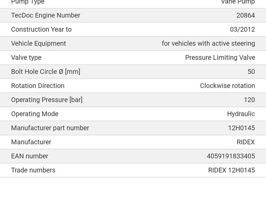
Task: Select the Clockwise rotation value
Action: click(x=228, y=86)
